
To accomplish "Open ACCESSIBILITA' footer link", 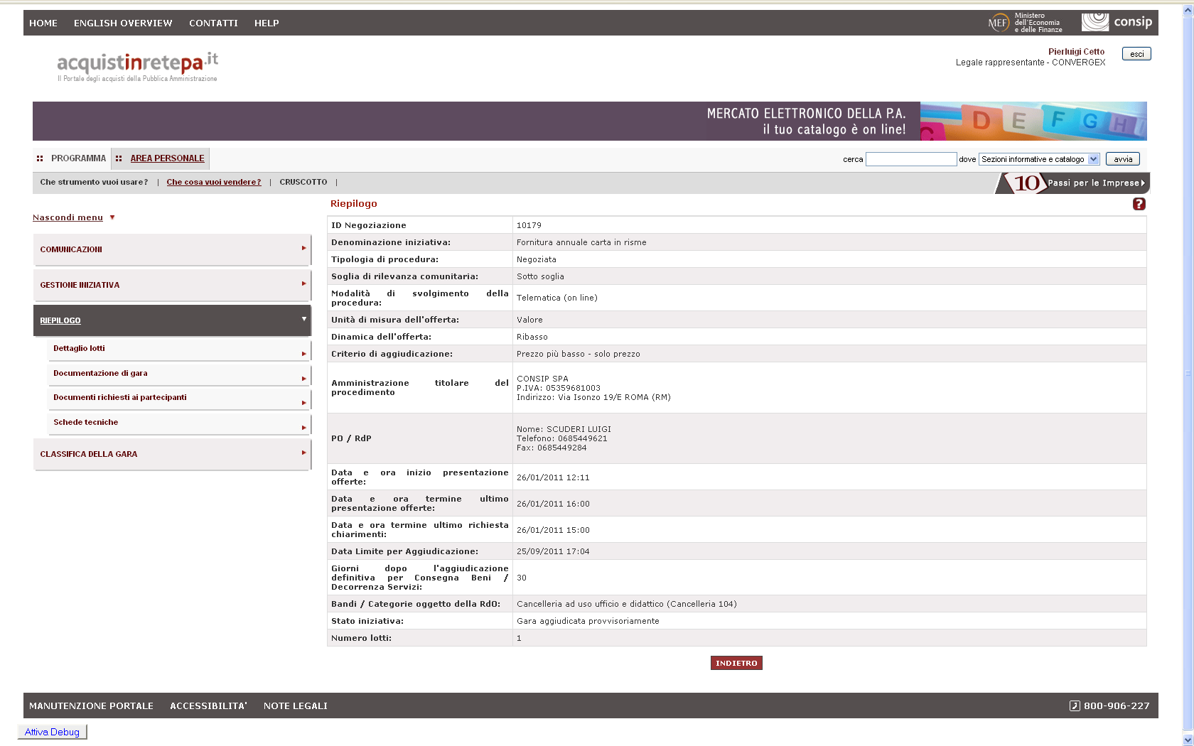I will 208,706.
